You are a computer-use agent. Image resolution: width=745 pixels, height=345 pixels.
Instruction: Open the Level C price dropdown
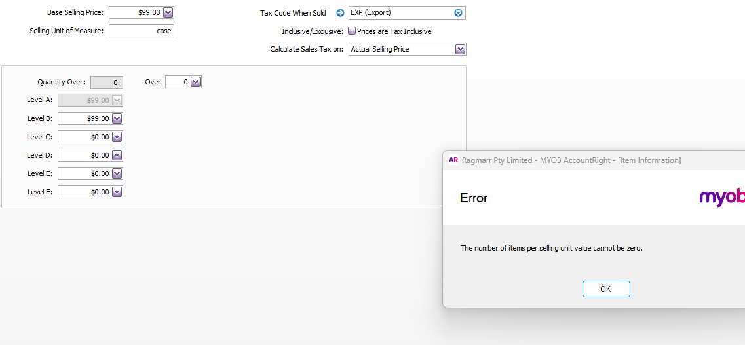[x=117, y=137]
